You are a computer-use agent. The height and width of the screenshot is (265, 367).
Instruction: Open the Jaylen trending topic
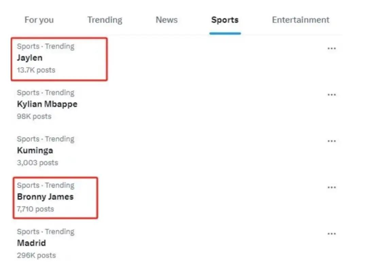pyautogui.click(x=30, y=58)
